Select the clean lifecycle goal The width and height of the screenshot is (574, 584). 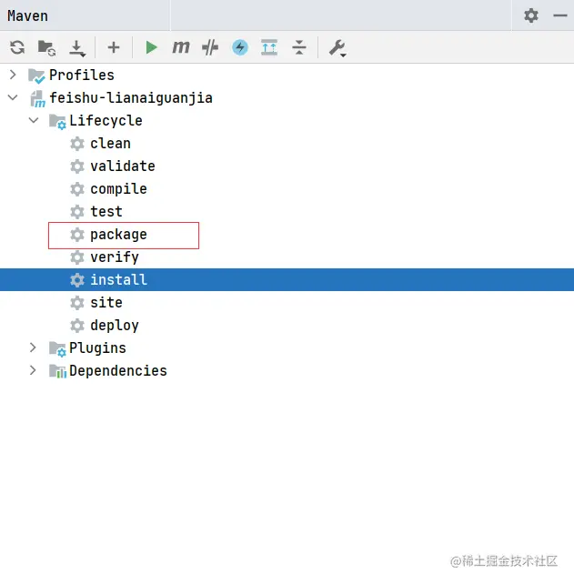pos(111,143)
